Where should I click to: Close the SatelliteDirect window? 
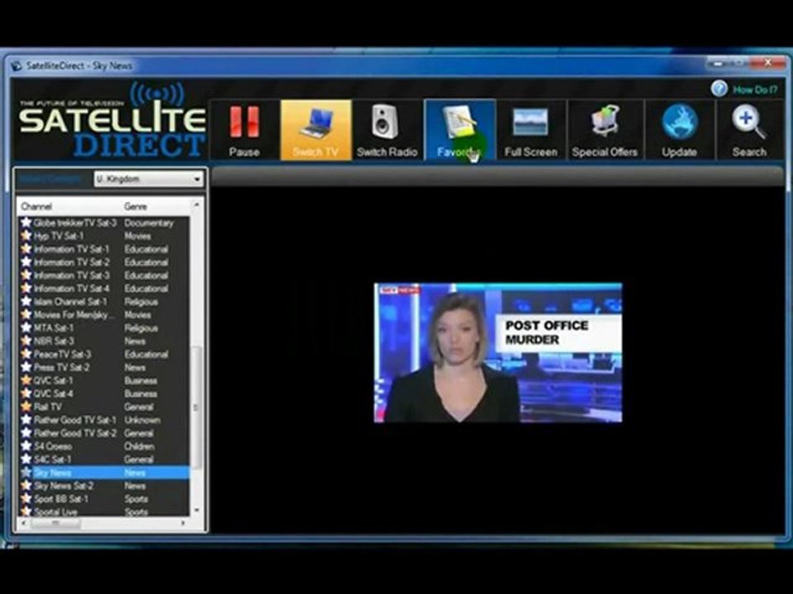point(767,64)
